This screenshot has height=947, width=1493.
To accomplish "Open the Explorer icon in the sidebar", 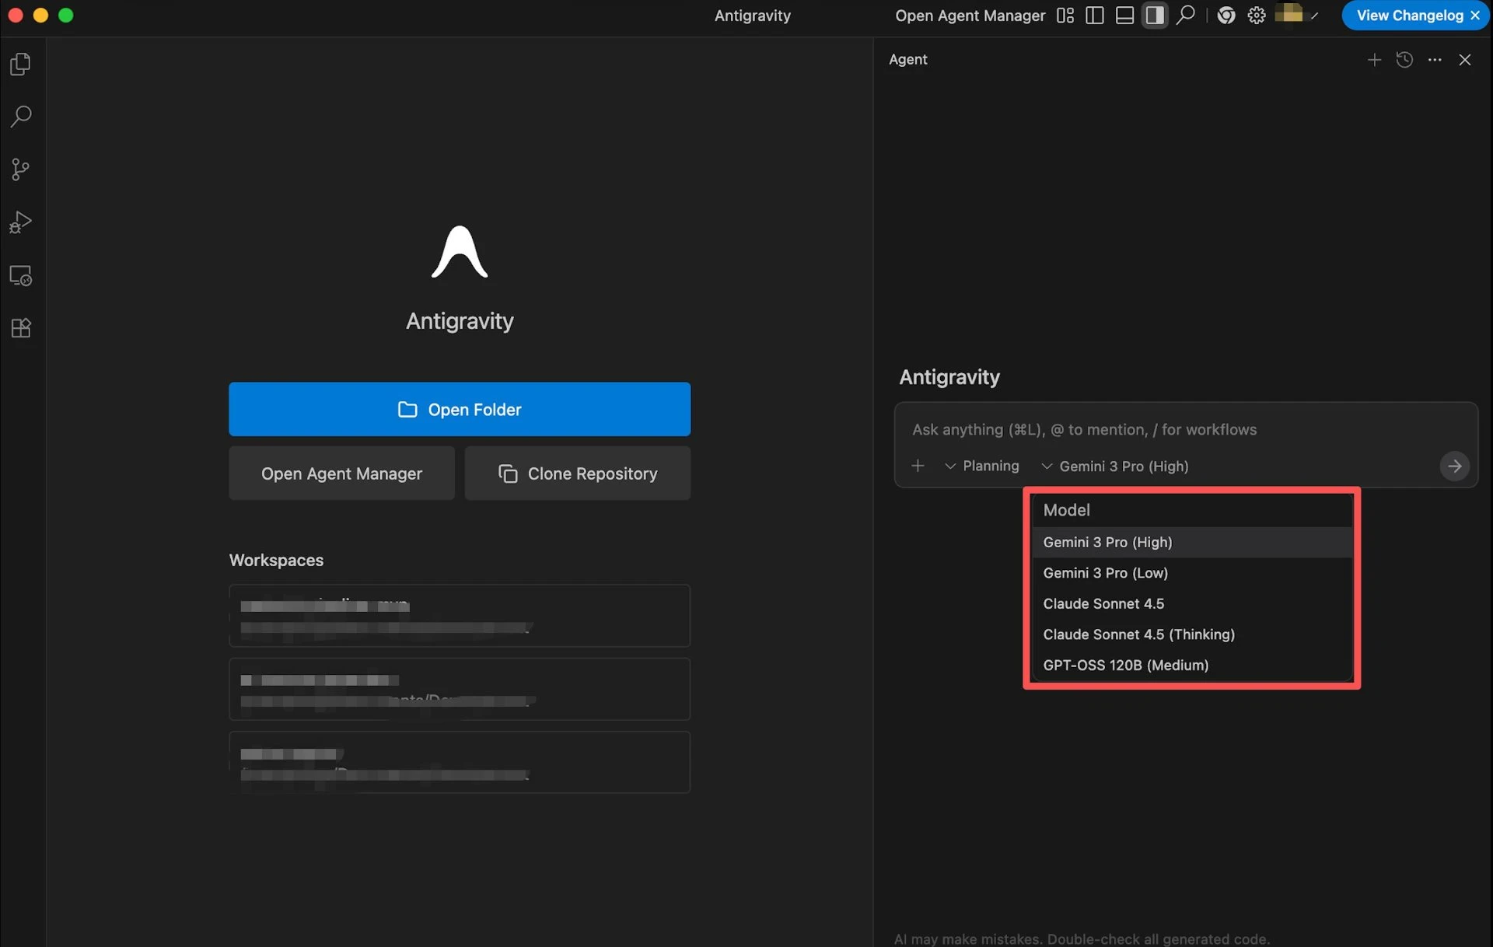I will (x=20, y=64).
